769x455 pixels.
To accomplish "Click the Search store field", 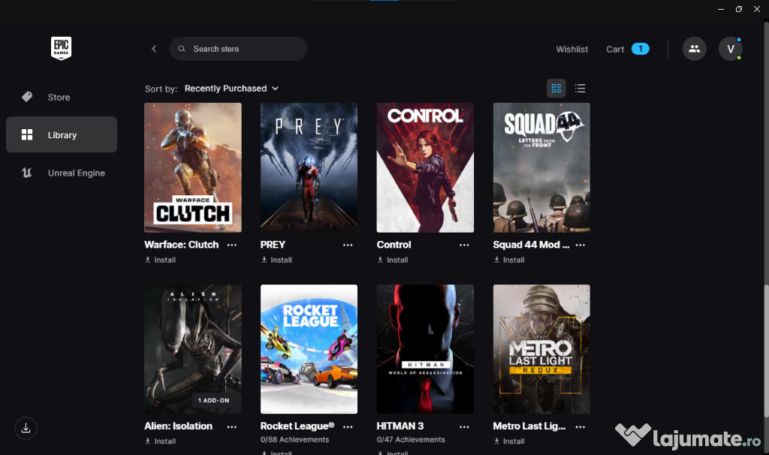I will click(x=238, y=49).
